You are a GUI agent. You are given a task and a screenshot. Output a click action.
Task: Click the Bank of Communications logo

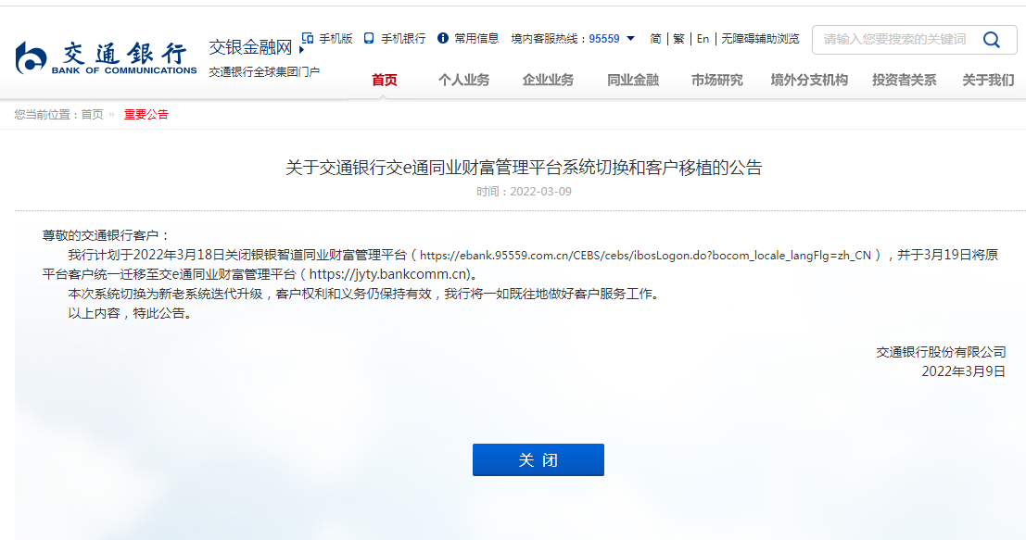[x=106, y=57]
